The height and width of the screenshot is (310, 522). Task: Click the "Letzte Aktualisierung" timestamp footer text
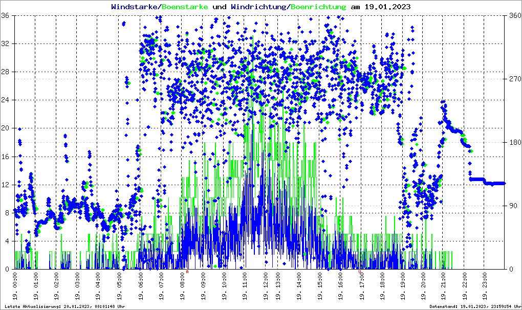(65, 306)
